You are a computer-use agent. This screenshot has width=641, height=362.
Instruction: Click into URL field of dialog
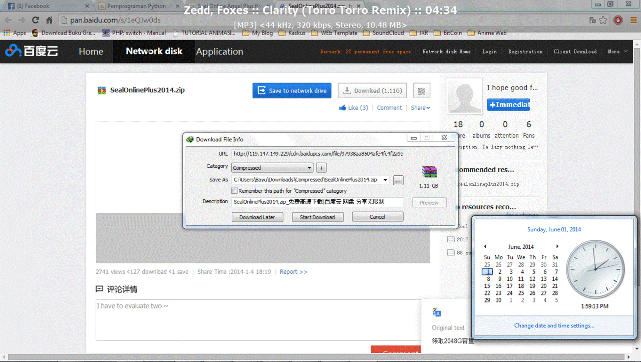coord(317,154)
